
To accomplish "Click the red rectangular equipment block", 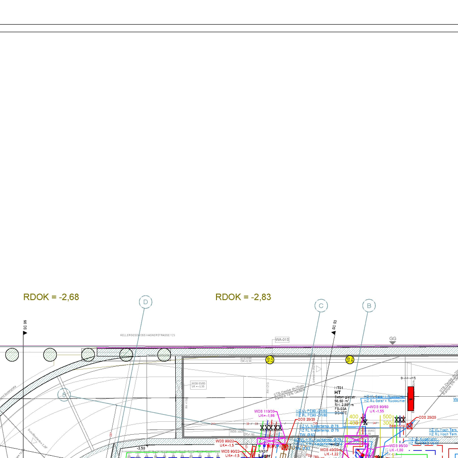I will (411, 398).
